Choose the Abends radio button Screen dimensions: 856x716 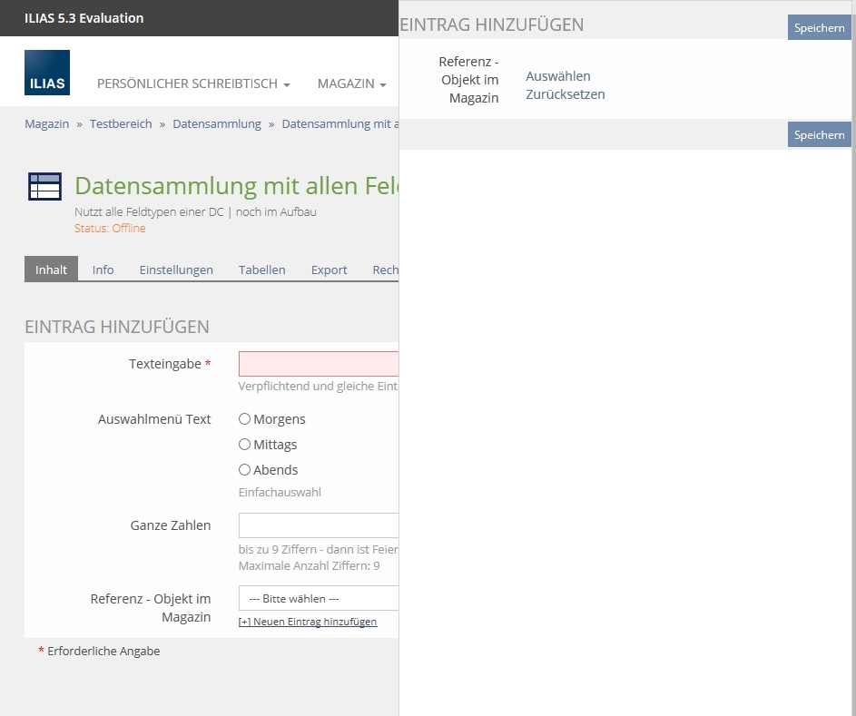(x=244, y=470)
